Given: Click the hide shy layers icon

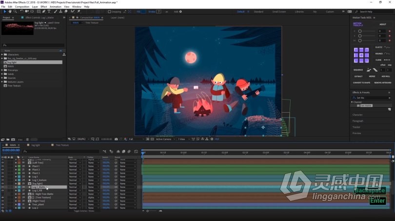Looking at the screenshot, I should tap(118, 152).
